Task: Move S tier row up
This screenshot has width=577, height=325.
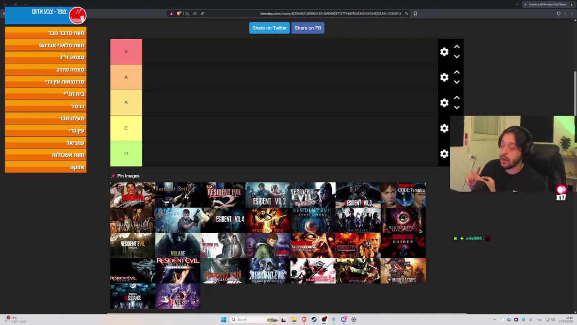Action: click(457, 46)
